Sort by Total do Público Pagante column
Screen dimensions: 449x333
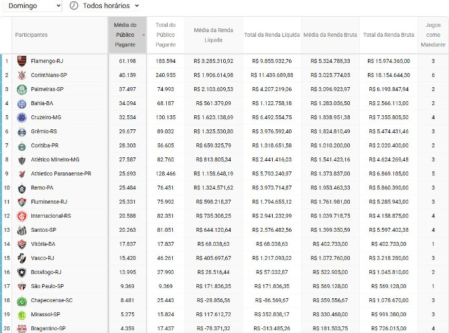tap(166, 35)
